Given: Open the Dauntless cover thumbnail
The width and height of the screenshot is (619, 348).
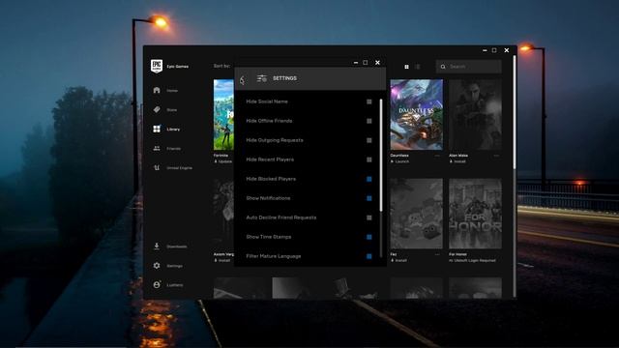Looking at the screenshot, I should click(417, 114).
